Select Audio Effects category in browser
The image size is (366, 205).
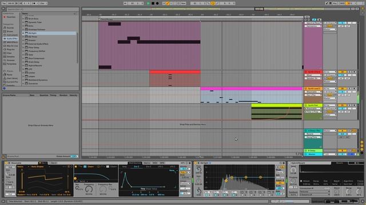click(x=11, y=39)
